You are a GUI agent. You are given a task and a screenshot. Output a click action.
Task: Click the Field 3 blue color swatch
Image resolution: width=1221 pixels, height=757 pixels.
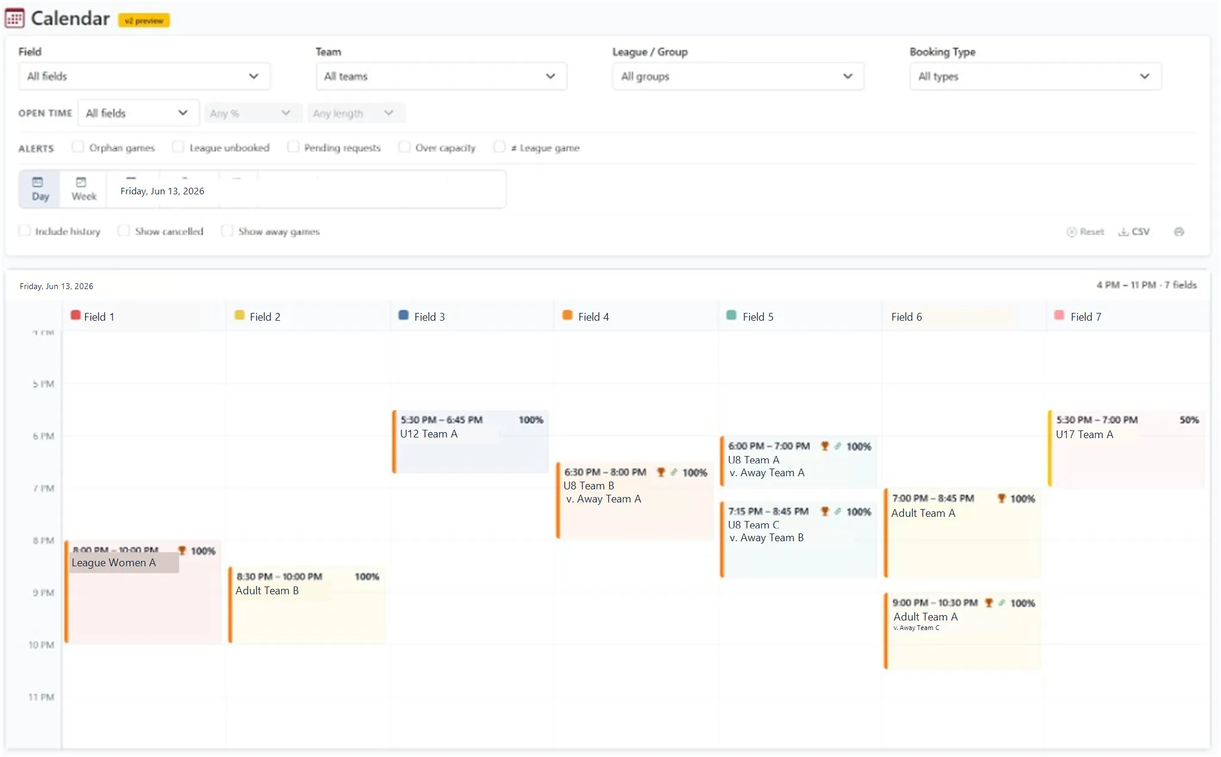pos(404,315)
